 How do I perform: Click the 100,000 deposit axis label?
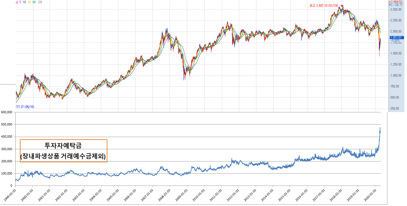click(7, 173)
